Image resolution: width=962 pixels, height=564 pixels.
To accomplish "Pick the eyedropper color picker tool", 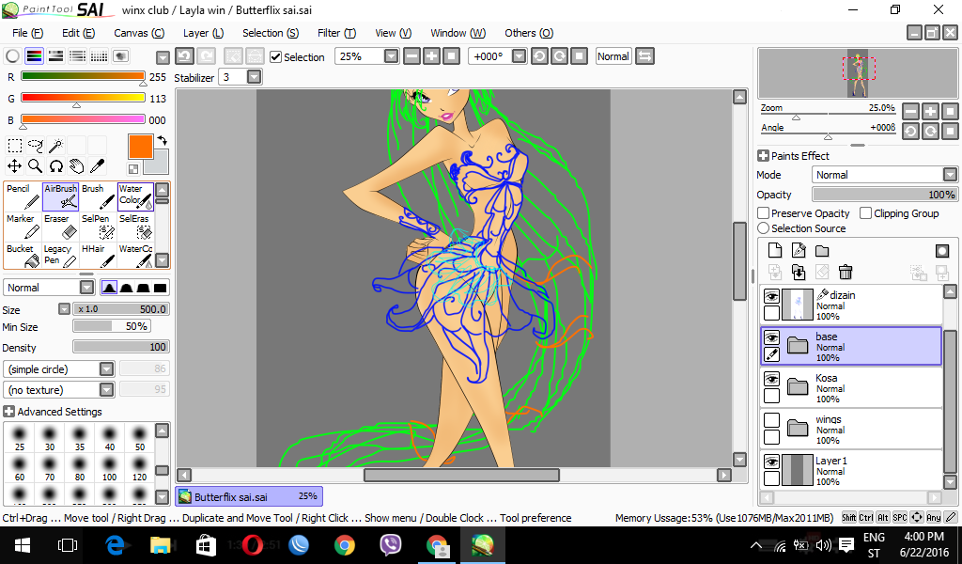I will 97,165.
